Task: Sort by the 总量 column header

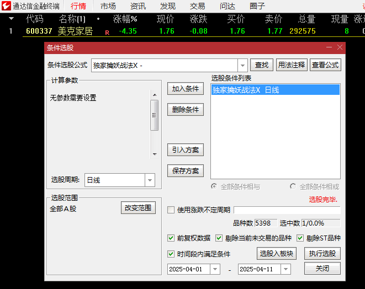Action: pyautogui.click(x=306, y=19)
